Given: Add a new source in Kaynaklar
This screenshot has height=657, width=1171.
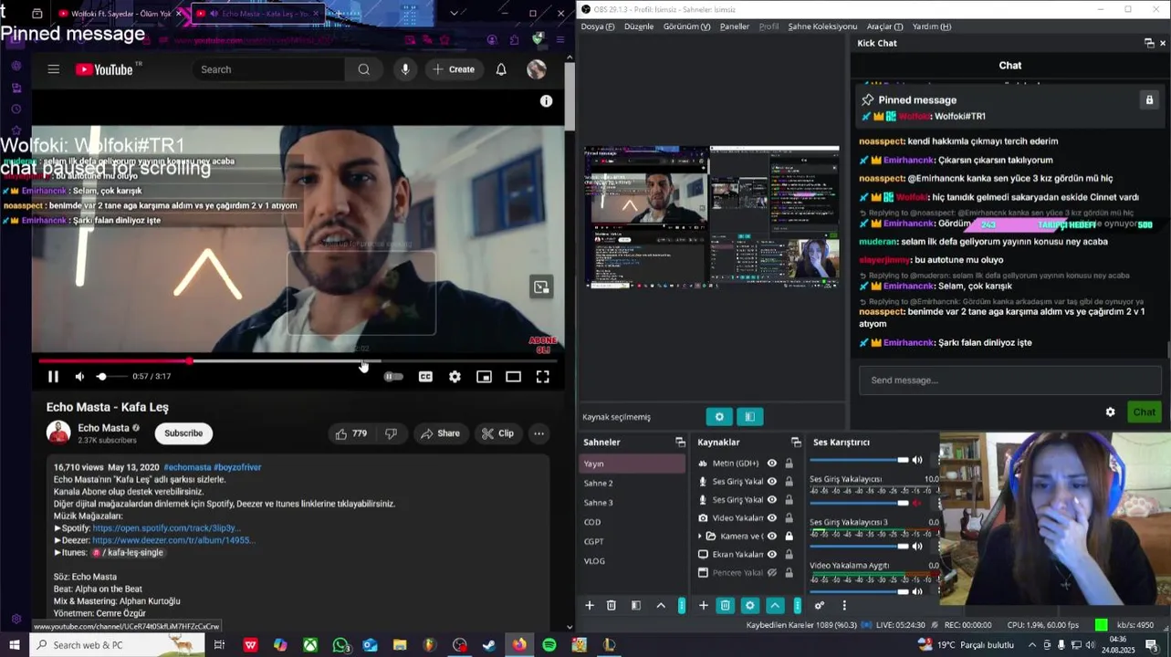Looking at the screenshot, I should [x=703, y=605].
